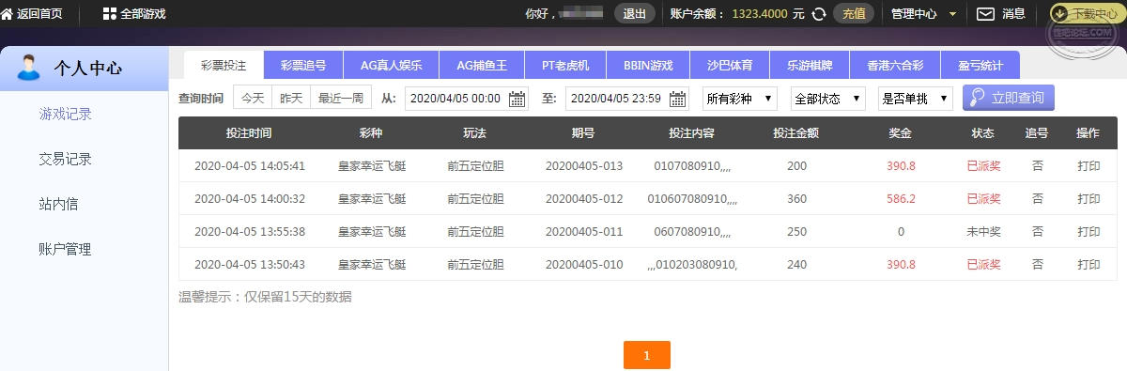Image resolution: width=1127 pixels, height=371 pixels.
Task: Open messages via the envelope icon
Action: 985,13
